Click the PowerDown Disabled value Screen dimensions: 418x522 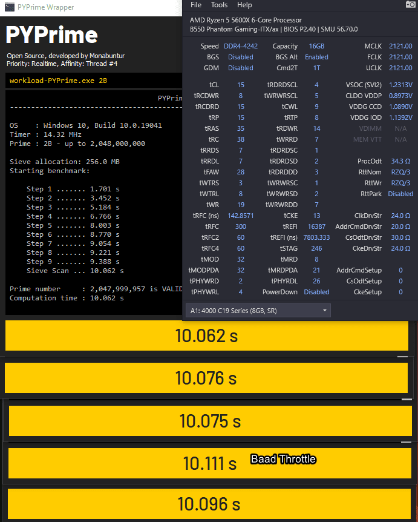point(316,292)
